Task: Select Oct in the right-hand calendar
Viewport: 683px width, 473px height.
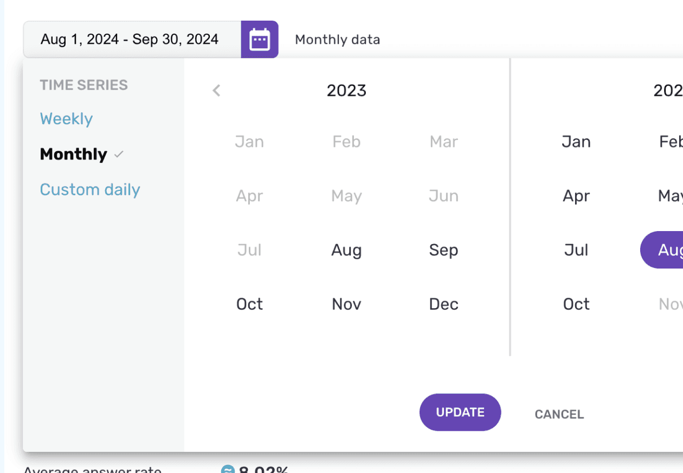Action: [576, 304]
